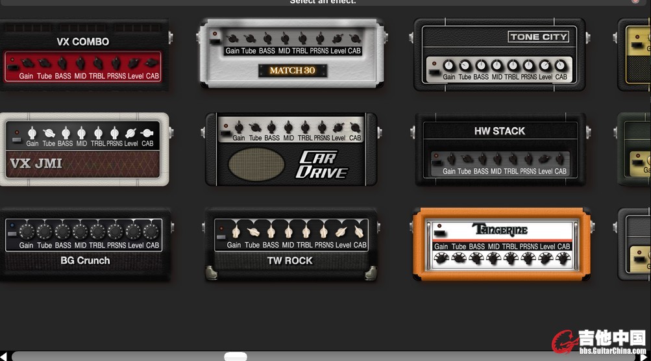The image size is (651, 361).
Task: Click the CAB knob on VX JMI
Action: coord(147,133)
